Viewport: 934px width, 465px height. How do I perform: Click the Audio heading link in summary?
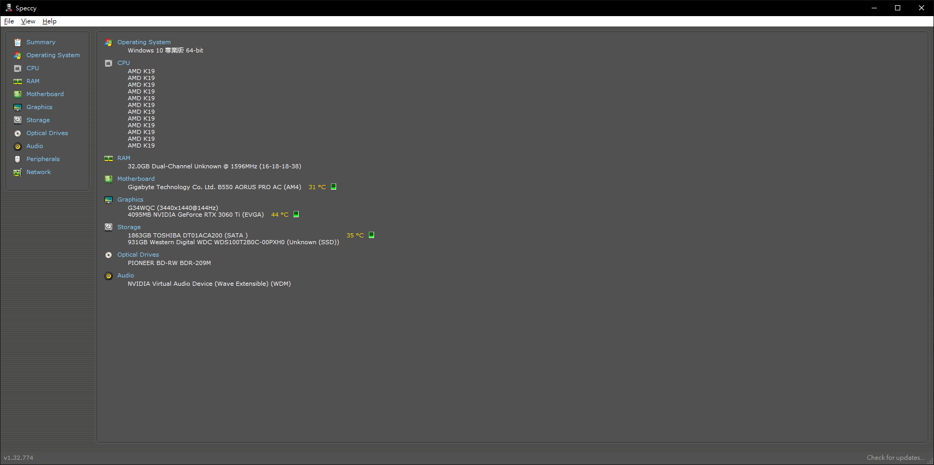[x=126, y=275]
